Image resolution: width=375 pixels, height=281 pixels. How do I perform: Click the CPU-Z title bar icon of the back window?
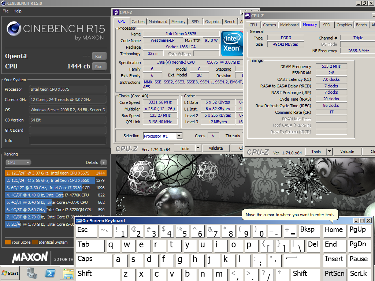(x=116, y=12)
